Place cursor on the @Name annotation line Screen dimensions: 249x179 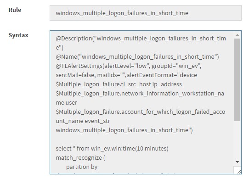point(137,56)
